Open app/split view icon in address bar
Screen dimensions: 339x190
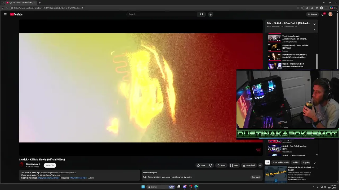tap(298, 8)
